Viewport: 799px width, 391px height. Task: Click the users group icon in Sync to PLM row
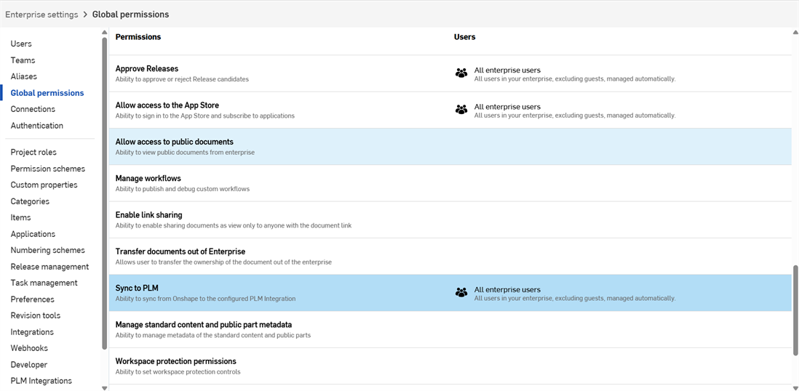coord(461,294)
